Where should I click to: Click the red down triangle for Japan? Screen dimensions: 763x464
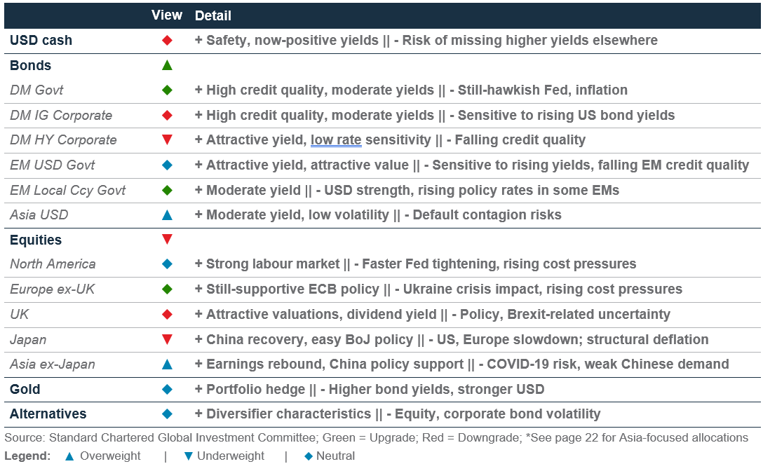167,339
